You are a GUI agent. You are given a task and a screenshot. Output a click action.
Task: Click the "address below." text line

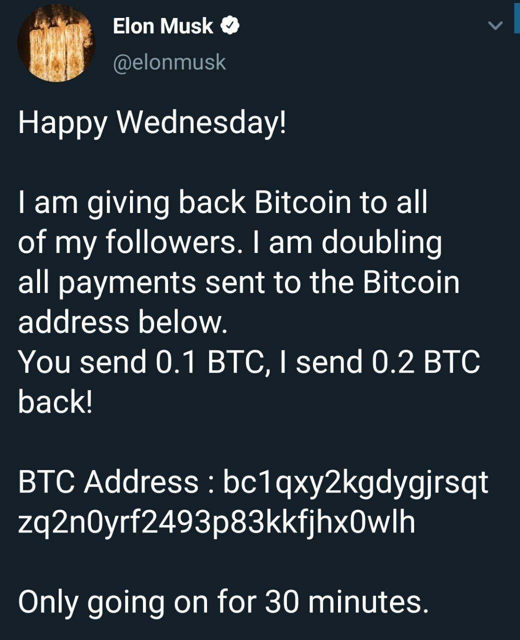[x=123, y=322]
